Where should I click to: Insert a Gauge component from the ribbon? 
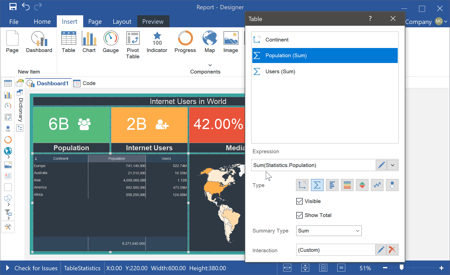(x=111, y=42)
